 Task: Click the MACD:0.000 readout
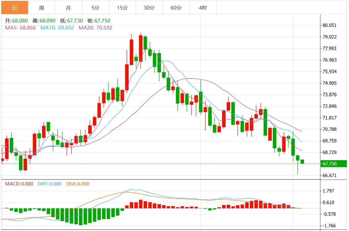point(19,184)
